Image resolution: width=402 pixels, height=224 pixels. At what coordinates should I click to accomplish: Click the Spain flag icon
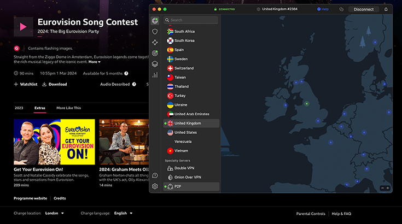click(x=170, y=50)
